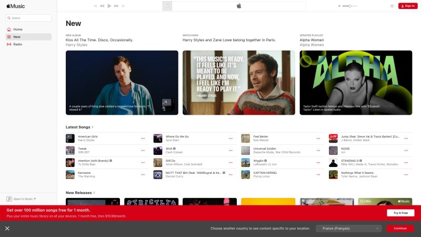Skip to the next track
This screenshot has height=237, width=421.
tap(116, 6)
